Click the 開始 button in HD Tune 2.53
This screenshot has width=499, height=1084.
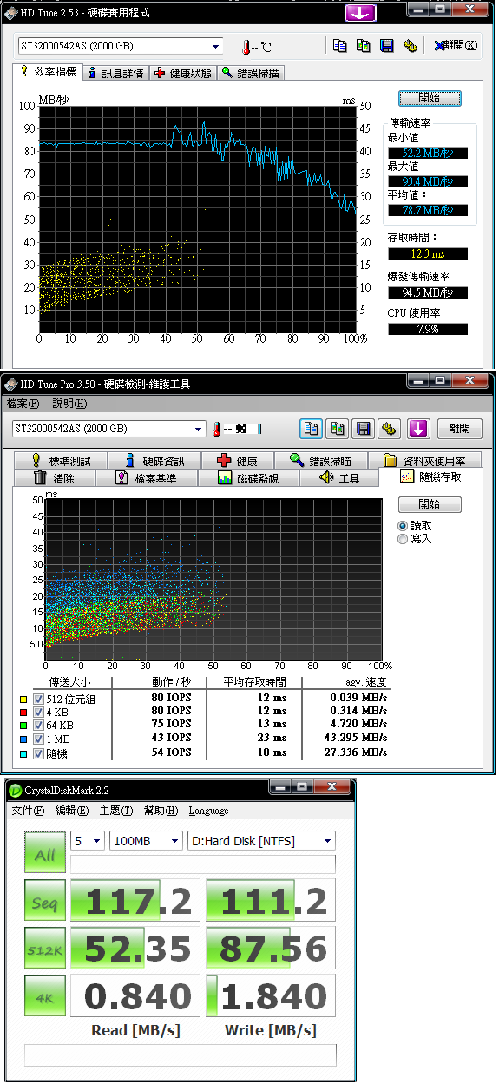coord(430,98)
